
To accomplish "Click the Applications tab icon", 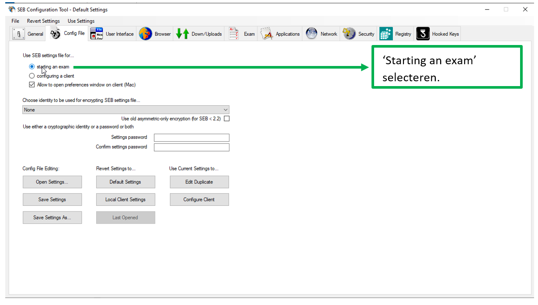I will (x=266, y=34).
